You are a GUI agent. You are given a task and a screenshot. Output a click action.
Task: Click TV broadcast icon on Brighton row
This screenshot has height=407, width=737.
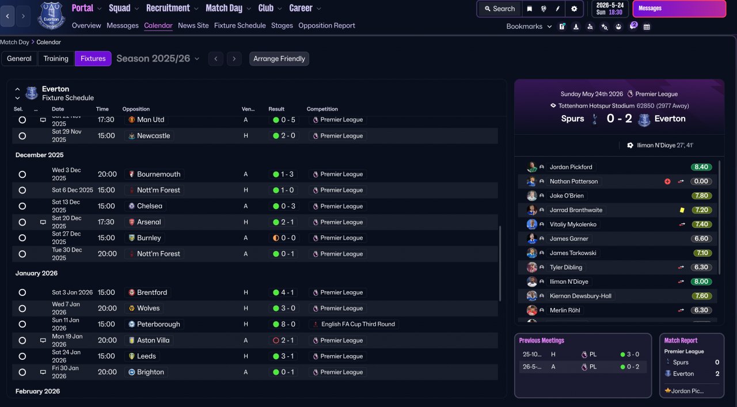click(43, 372)
